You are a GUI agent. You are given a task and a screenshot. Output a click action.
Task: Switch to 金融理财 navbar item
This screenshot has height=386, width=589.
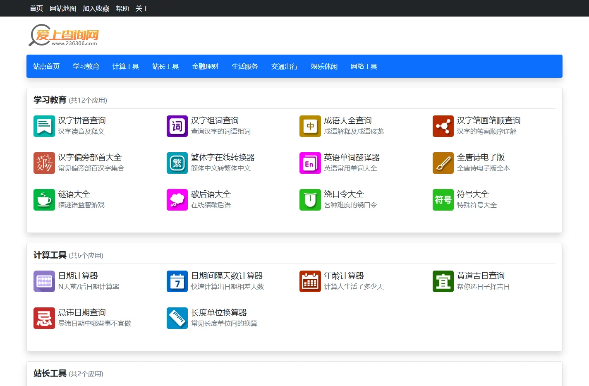tap(205, 66)
